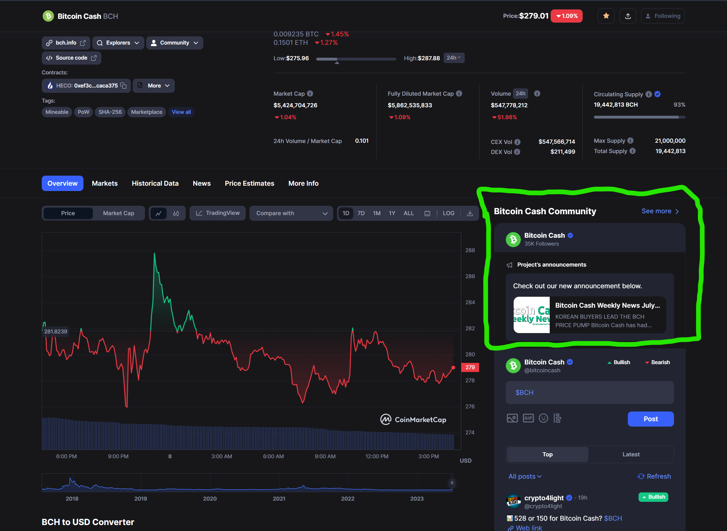Open the TradingView chart button
The height and width of the screenshot is (531, 727).
[x=218, y=213]
